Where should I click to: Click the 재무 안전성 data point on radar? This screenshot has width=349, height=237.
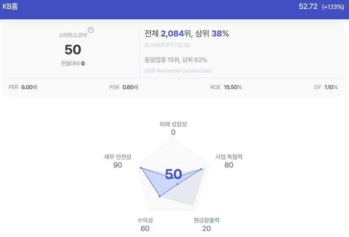141,168
